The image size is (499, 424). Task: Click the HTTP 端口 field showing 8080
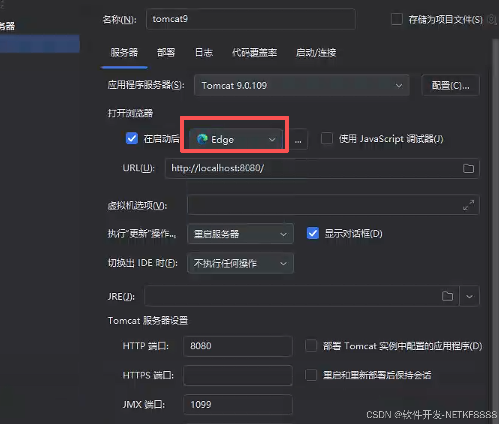238,346
